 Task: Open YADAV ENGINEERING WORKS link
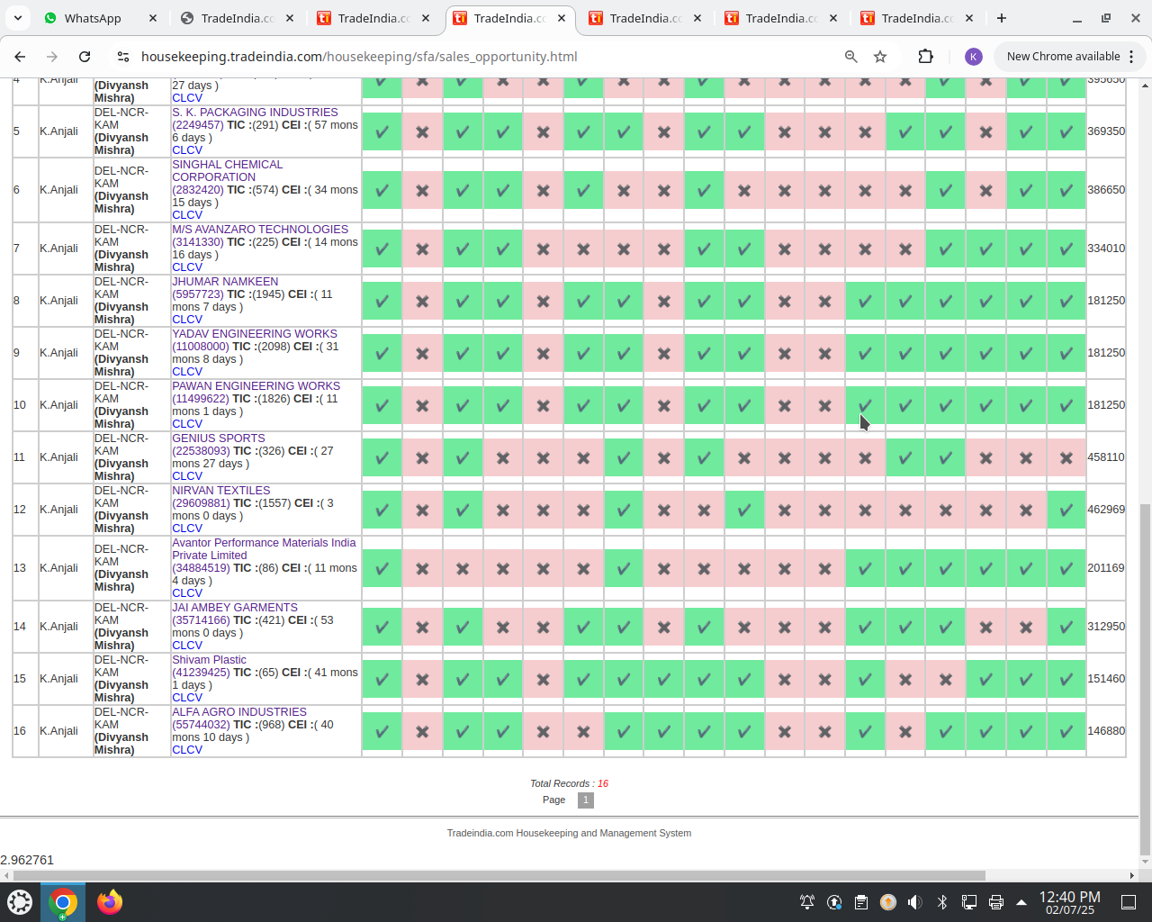pyautogui.click(x=255, y=334)
